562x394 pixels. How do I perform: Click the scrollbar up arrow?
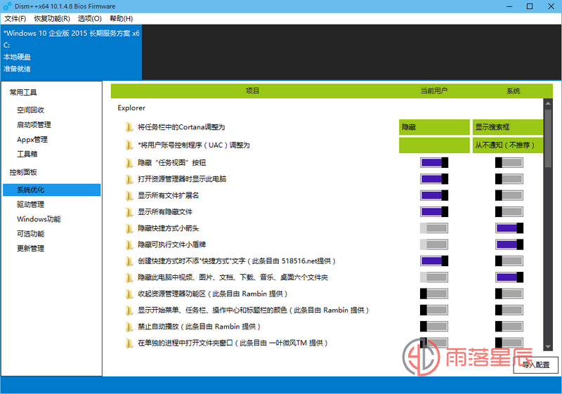point(548,103)
